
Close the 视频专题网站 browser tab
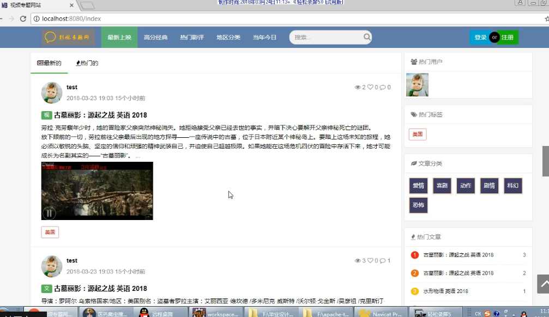pyautogui.click(x=71, y=5)
